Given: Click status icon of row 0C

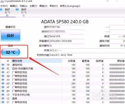Looking at the screenshot, I should coord(3,69).
